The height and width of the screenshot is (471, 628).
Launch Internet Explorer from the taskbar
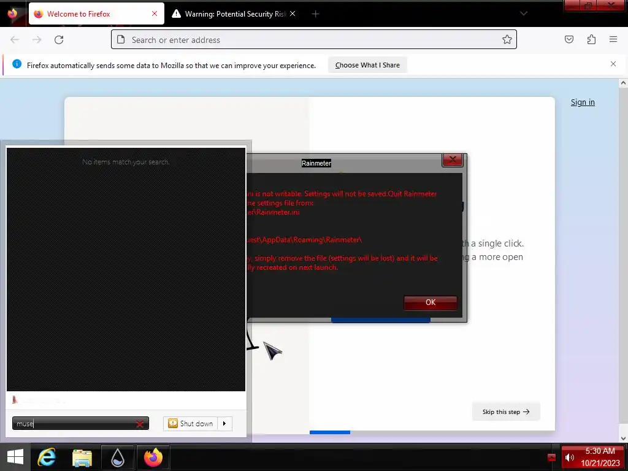(47, 458)
